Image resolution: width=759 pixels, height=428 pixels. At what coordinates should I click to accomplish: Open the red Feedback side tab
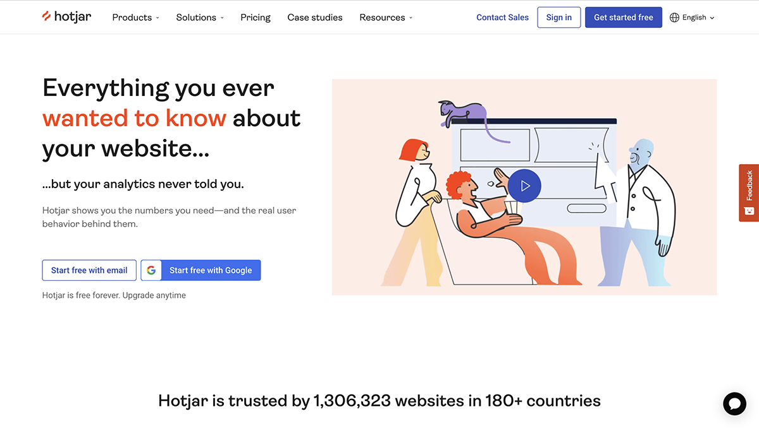pyautogui.click(x=749, y=193)
